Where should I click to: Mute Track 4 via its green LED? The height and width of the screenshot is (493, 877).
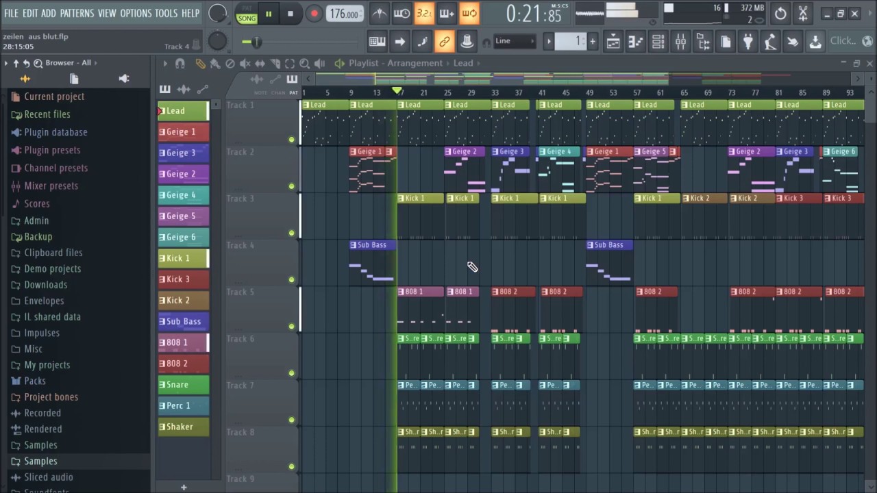coord(292,279)
